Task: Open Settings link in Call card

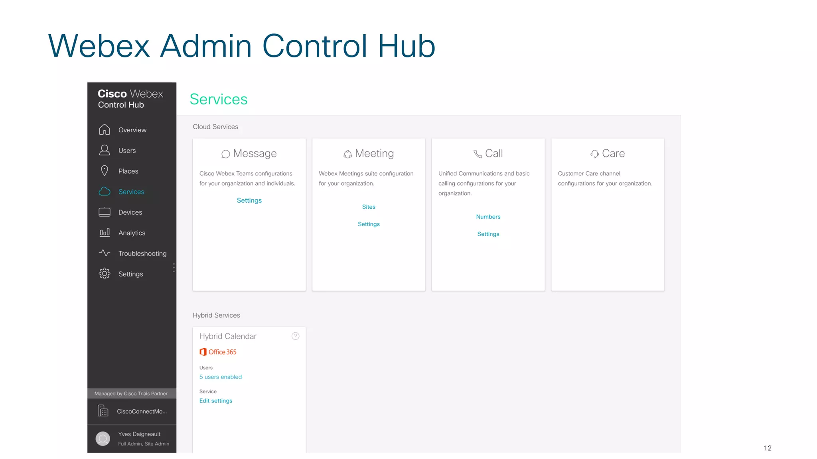Action: coord(488,234)
